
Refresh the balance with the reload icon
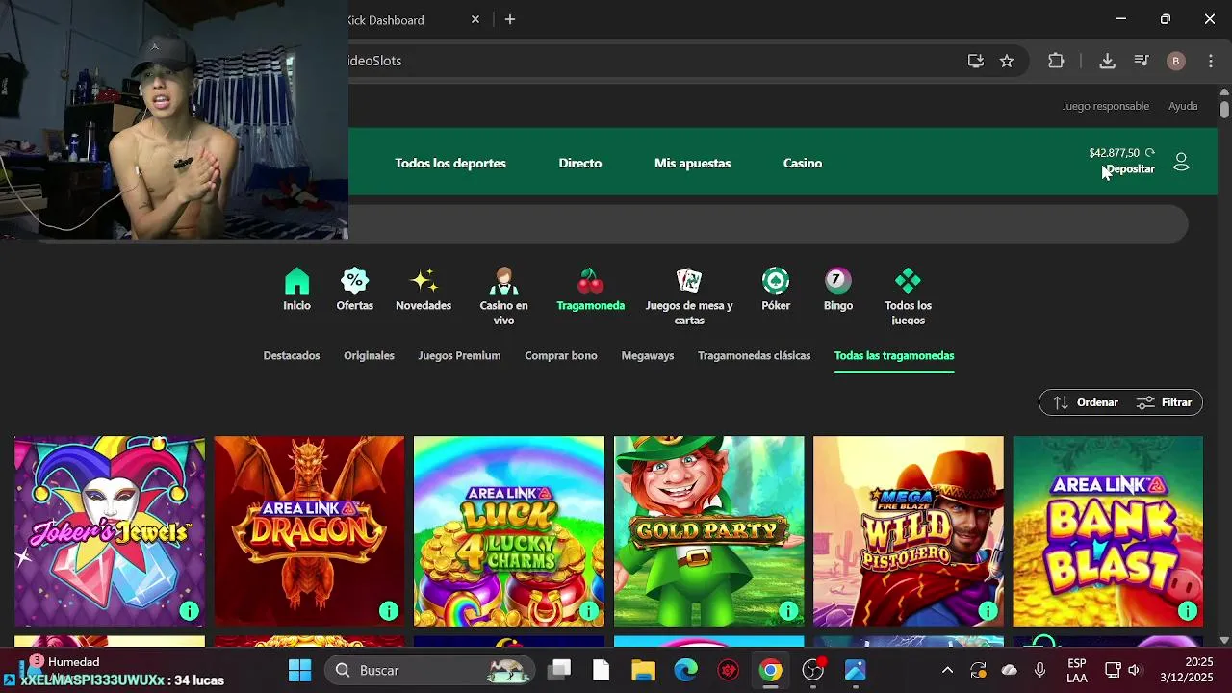click(1149, 153)
